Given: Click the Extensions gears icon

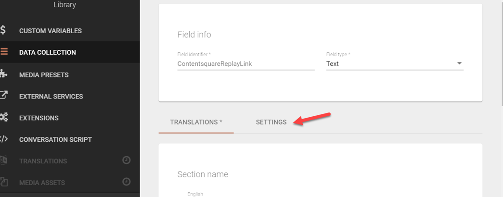Looking at the screenshot, I should pos(4,118).
